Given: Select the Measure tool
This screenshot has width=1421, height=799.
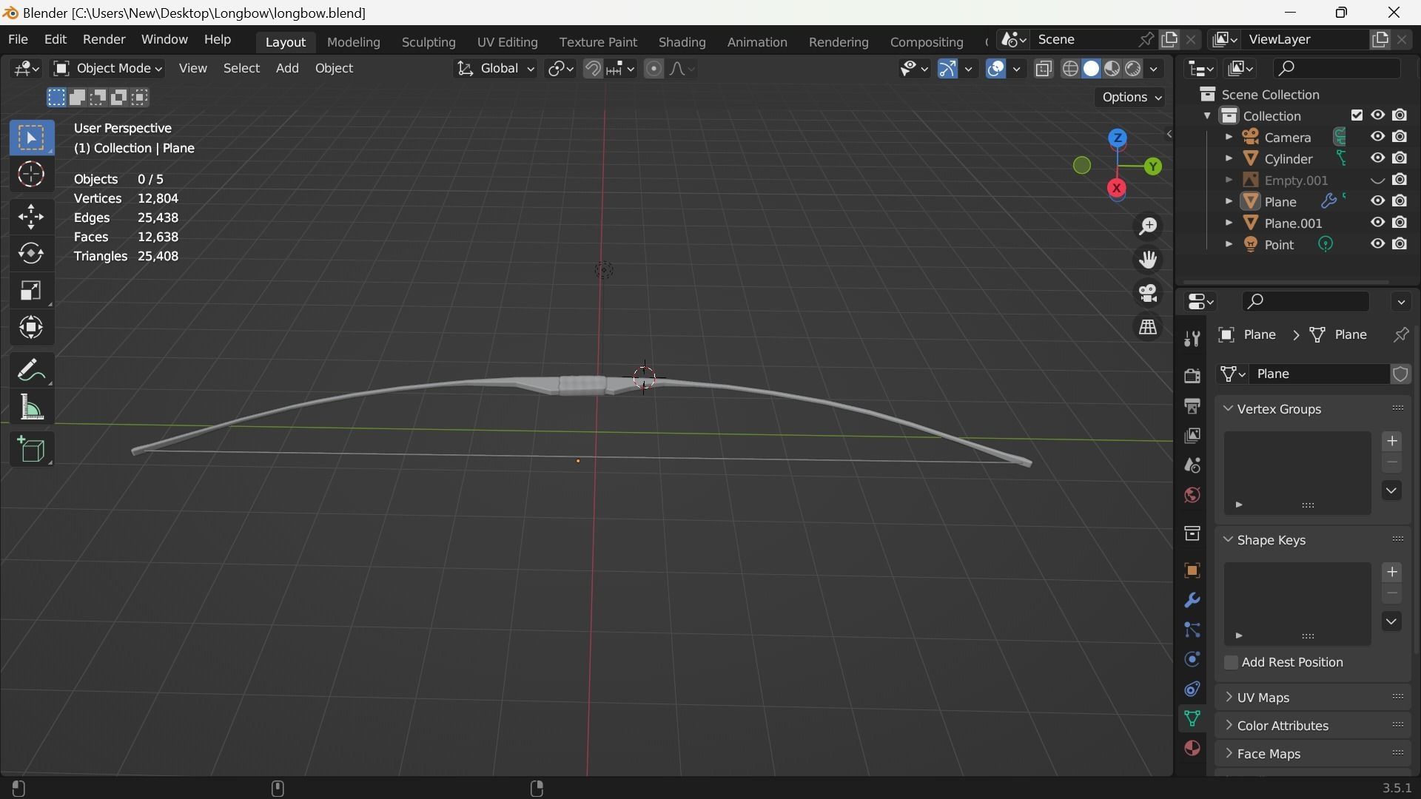Looking at the screenshot, I should (x=32, y=407).
